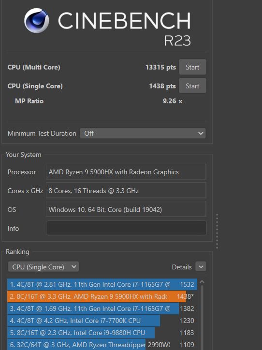Select the i7-1165G7 2.81 GHz ranking entry
Image resolution: width=262 pixels, height=350 pixels.
point(102,284)
